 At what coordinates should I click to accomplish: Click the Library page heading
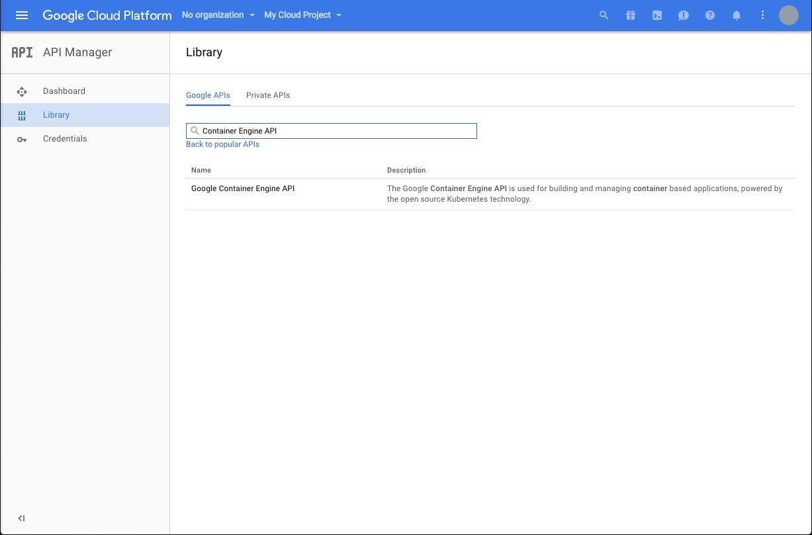[x=204, y=52]
